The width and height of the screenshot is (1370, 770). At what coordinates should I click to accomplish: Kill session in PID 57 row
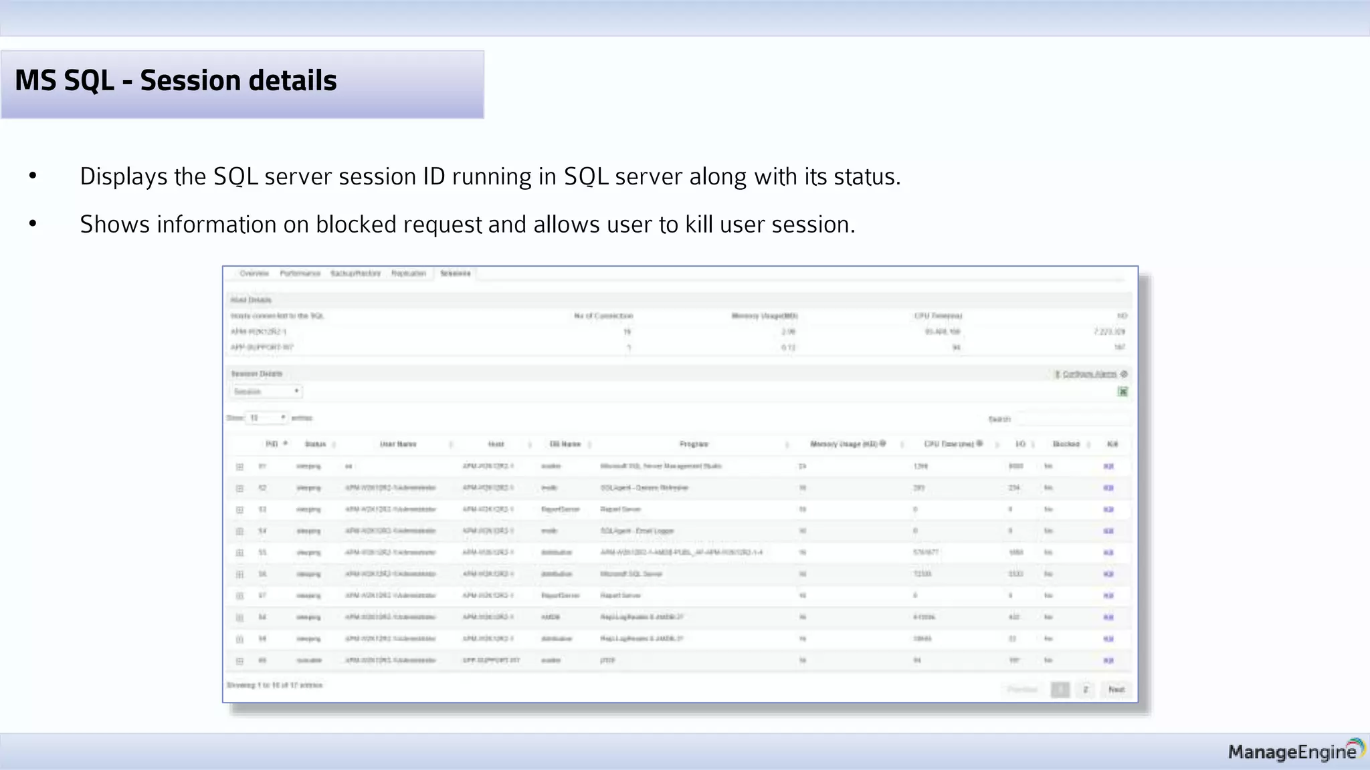1108,596
